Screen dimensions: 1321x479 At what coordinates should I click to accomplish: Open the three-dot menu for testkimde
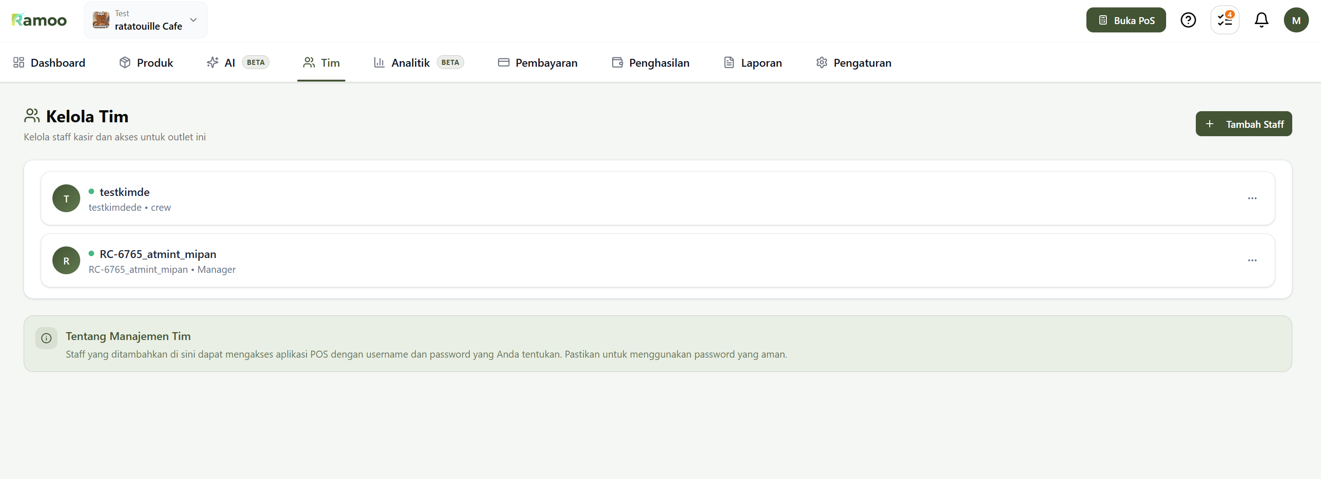click(1252, 199)
